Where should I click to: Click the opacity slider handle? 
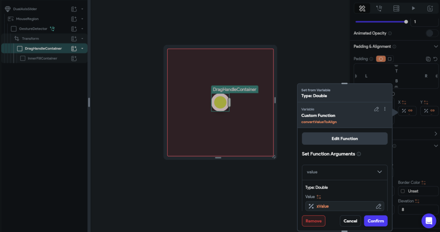(406, 22)
